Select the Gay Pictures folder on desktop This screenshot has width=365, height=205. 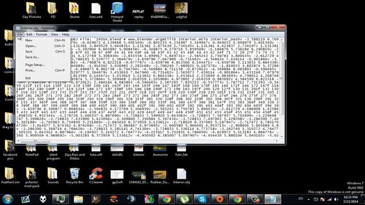click(32, 10)
